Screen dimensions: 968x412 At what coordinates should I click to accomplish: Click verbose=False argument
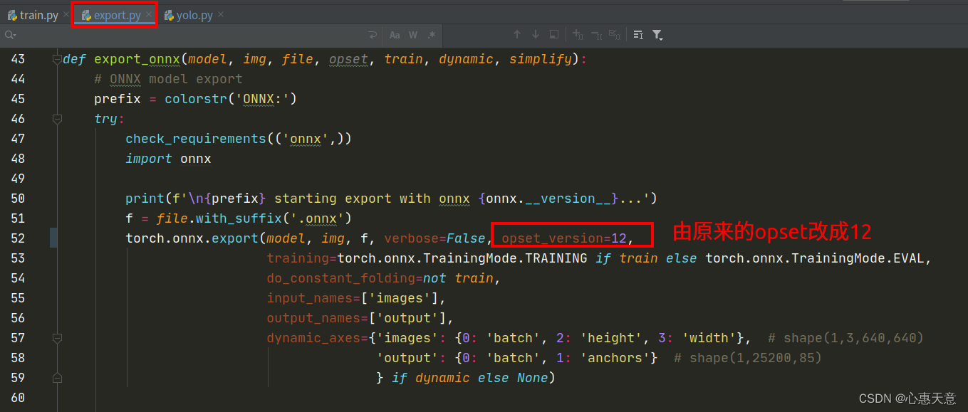(x=435, y=238)
